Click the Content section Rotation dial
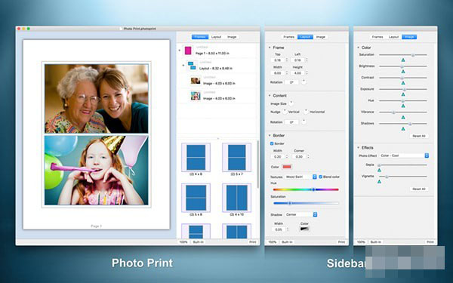This screenshot has width=453, height=283. point(304,122)
